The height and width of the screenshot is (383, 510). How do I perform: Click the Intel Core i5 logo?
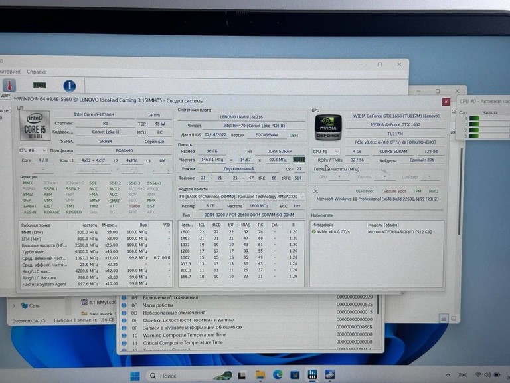click(35, 126)
